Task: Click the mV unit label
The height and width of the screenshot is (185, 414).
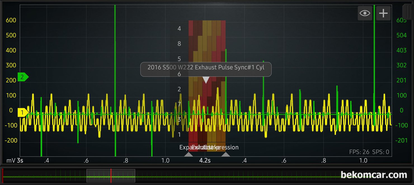Action: pos(11,161)
